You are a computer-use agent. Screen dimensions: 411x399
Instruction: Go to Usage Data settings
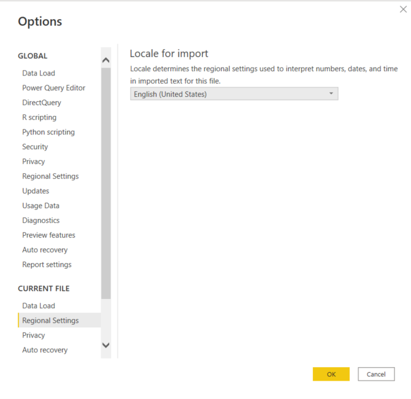41,206
